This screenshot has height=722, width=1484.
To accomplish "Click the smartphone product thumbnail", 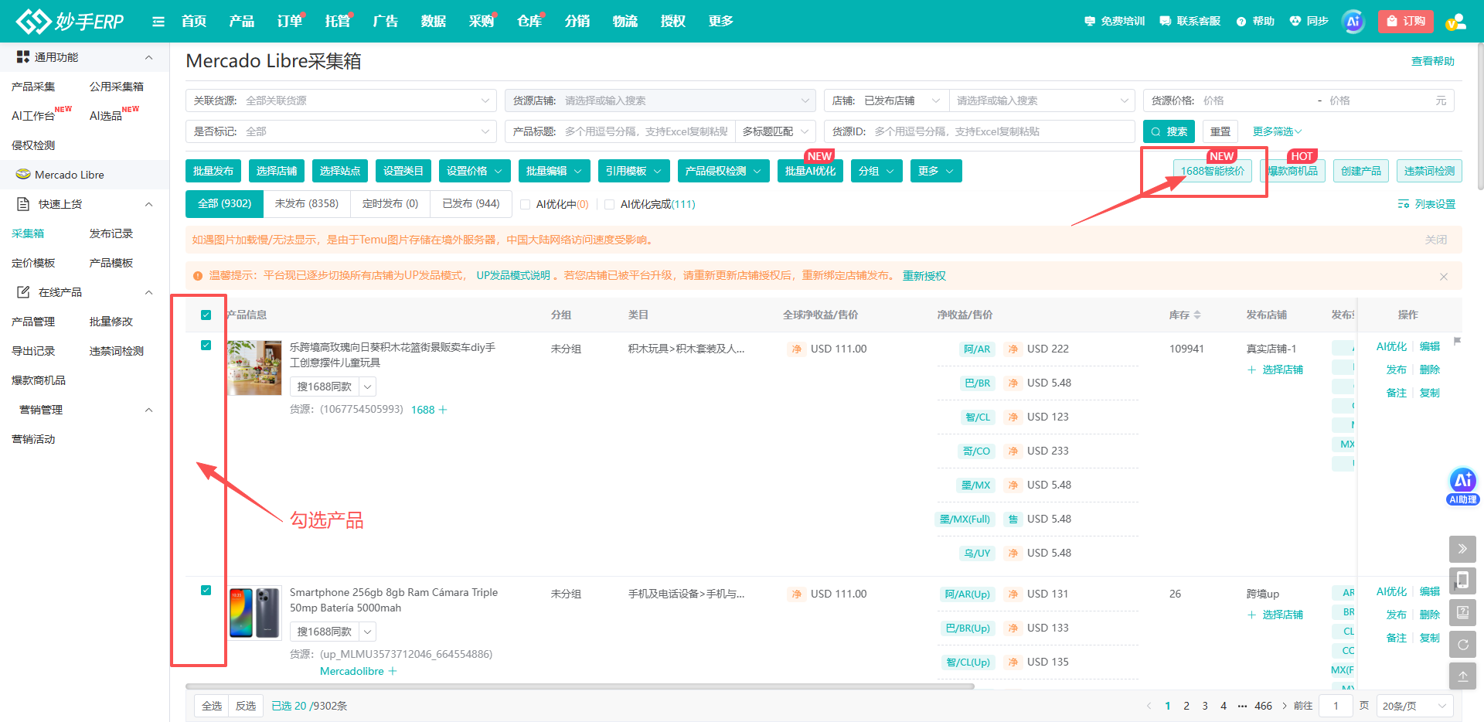I will (254, 613).
